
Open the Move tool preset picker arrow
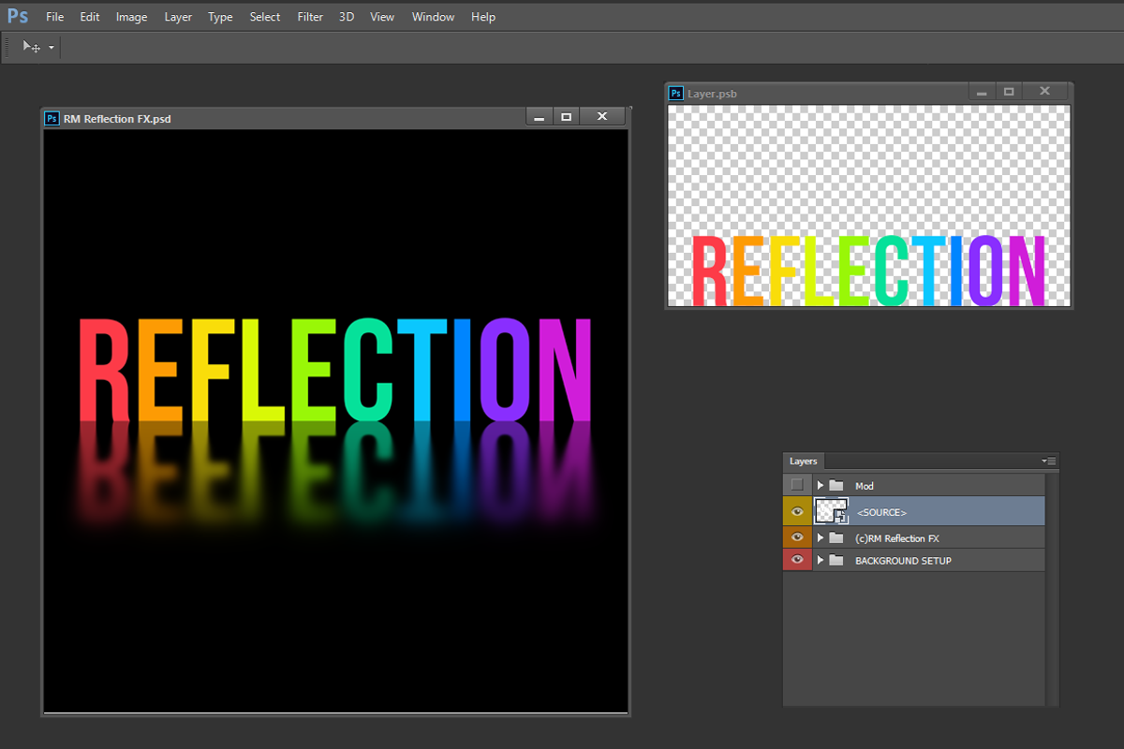point(52,47)
